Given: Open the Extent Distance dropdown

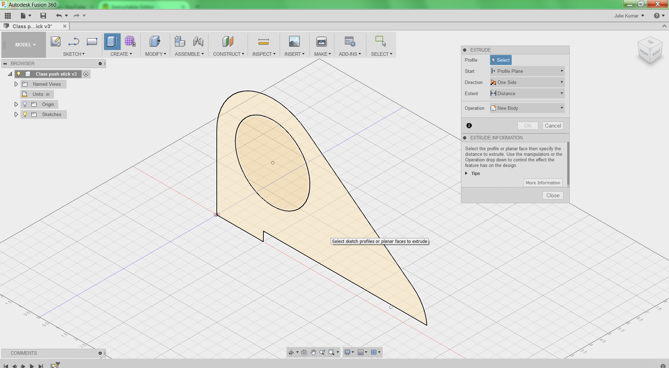Looking at the screenshot, I should (x=527, y=93).
